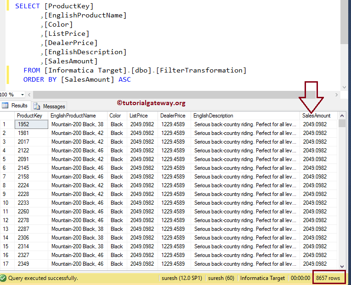Select ProductKey cell 2287
Screen dimensions: 351x285
tap(31, 229)
